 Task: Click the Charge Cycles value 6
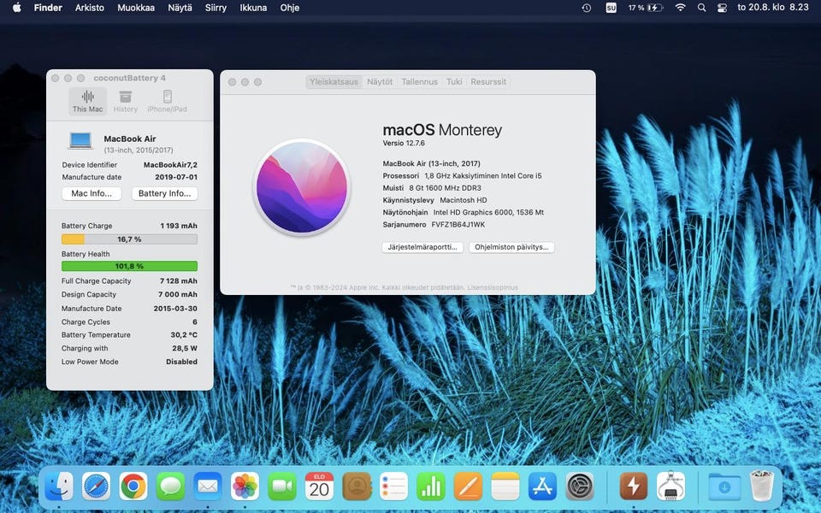click(195, 322)
